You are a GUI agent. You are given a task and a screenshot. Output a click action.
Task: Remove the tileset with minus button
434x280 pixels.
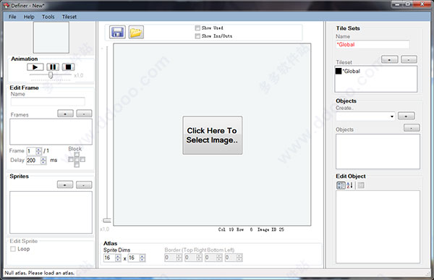pos(409,59)
